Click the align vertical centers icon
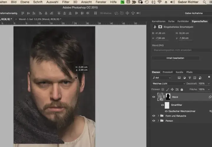 (28, 13)
